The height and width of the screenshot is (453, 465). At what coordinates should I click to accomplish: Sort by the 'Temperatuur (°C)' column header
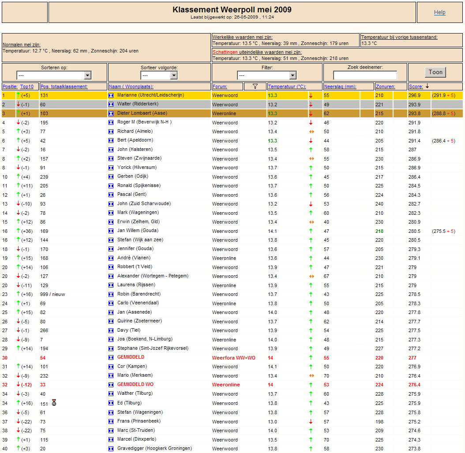click(x=286, y=86)
